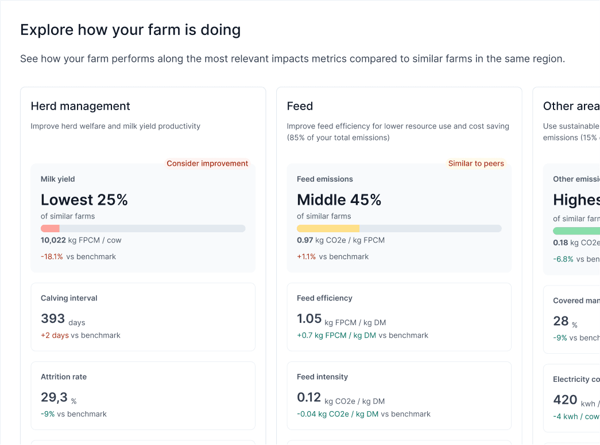Viewport: 600px width, 445px height.
Task: Select the Feed intensity card
Action: coord(399,395)
